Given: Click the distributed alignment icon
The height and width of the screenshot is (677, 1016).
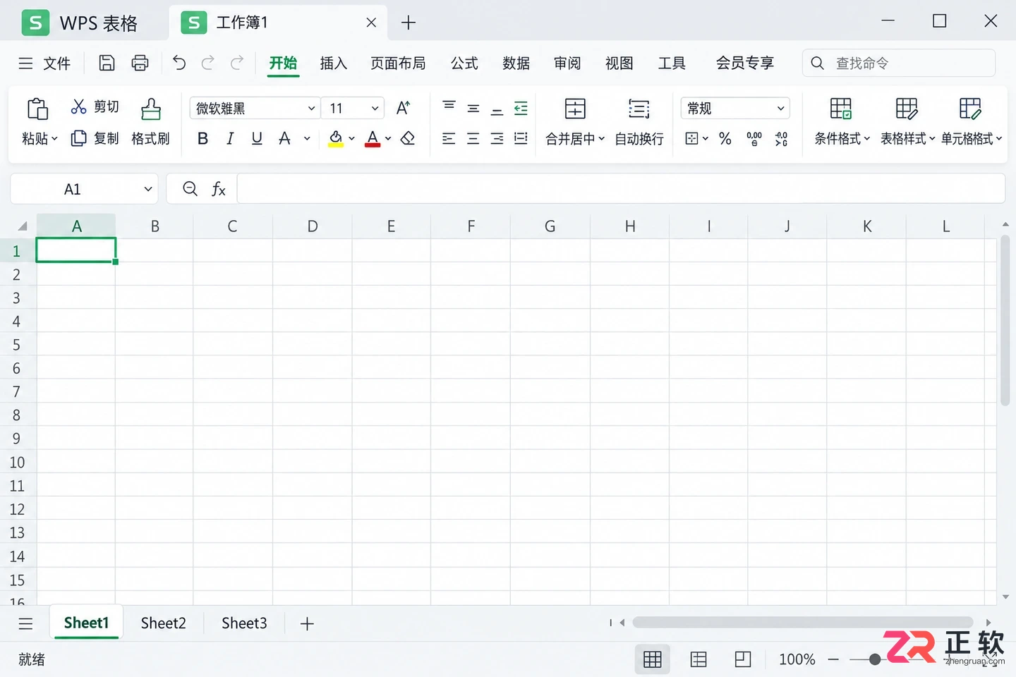Looking at the screenshot, I should coord(521,138).
